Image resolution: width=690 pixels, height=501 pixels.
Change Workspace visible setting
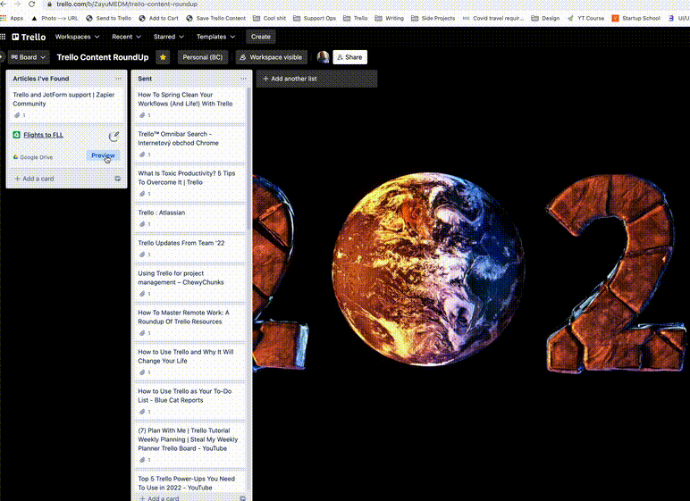pos(271,57)
